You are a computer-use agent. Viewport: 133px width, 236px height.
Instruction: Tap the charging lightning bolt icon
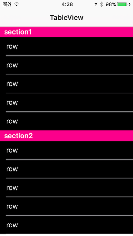(130, 4)
